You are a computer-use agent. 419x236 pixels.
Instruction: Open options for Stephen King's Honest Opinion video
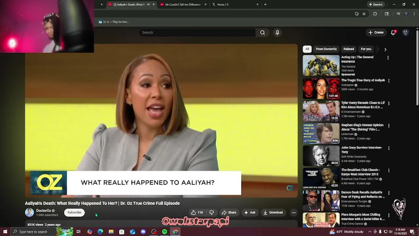click(x=389, y=126)
